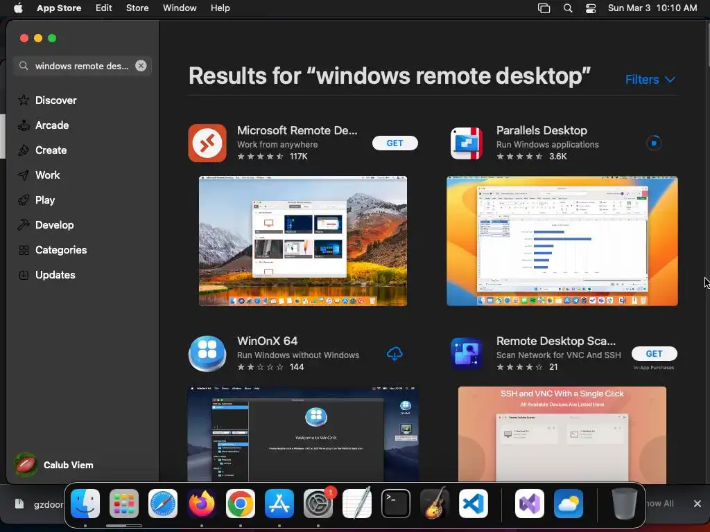Viewport: 710px width, 532px height.
Task: Click the Discover star icon
Action: 24,100
